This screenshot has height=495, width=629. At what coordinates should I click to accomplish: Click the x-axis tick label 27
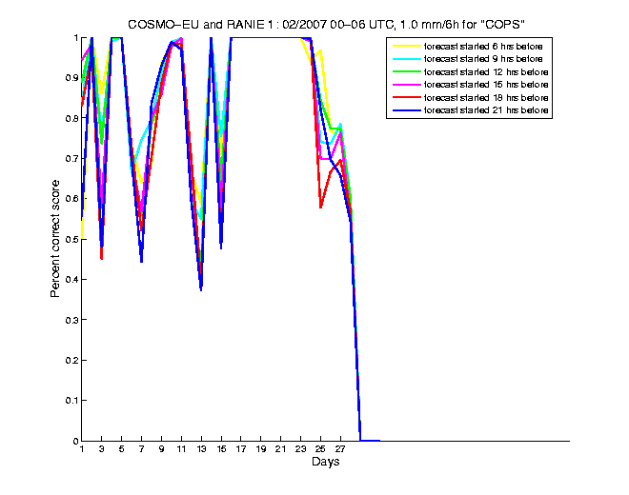point(339,450)
